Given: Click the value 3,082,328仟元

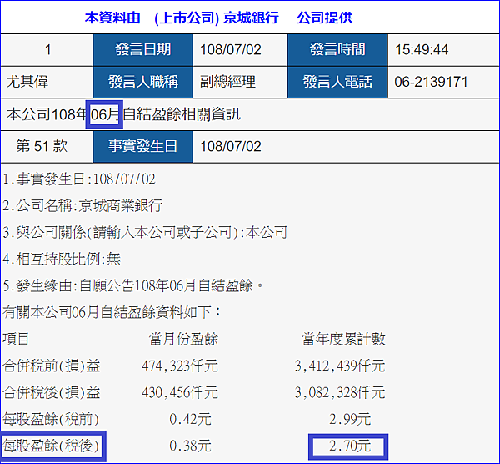Looking at the screenshot, I should point(340,392).
